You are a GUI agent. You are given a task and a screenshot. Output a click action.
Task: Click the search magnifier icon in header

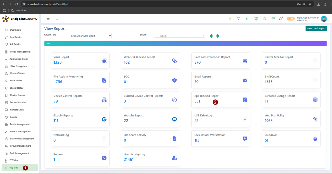coord(230,19)
